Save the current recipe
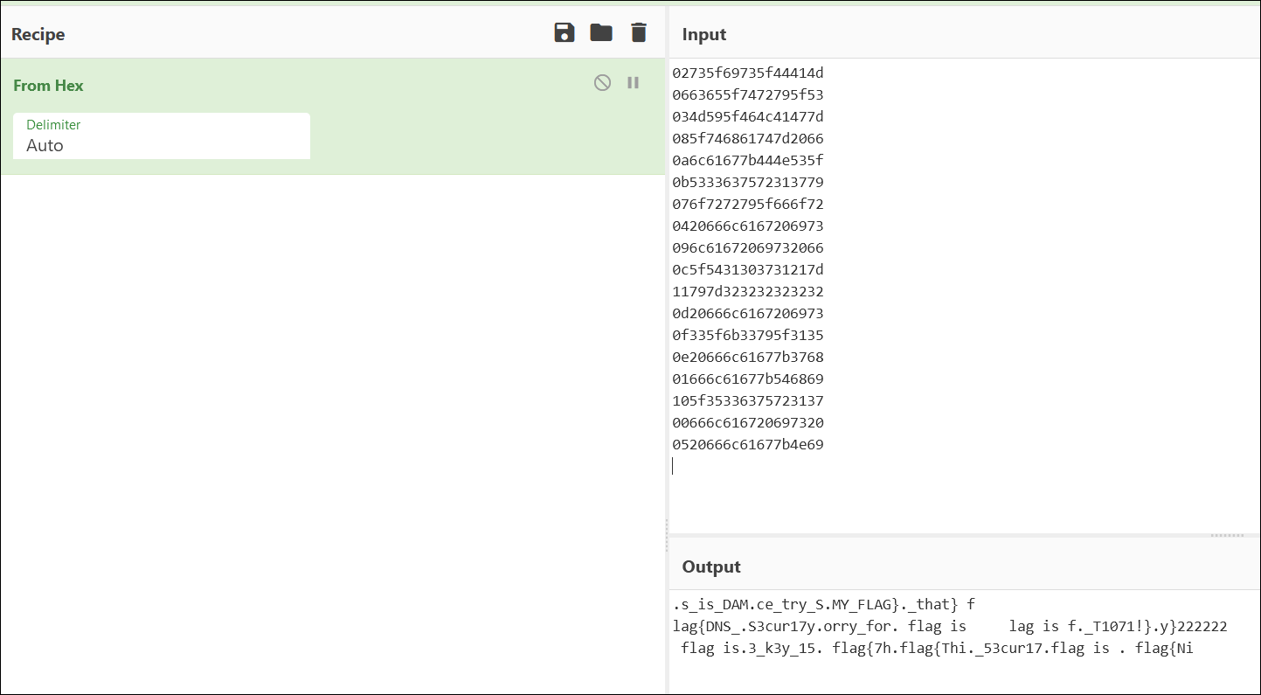Screen dimensions: 1261x695 click(x=565, y=33)
